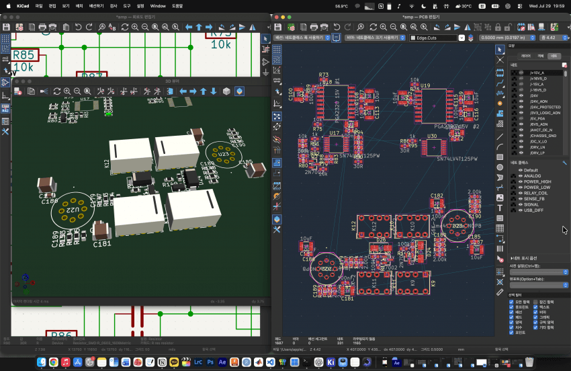Zoom in on PCB editor canvas
The width and height of the screenshot is (571, 371).
384,27
